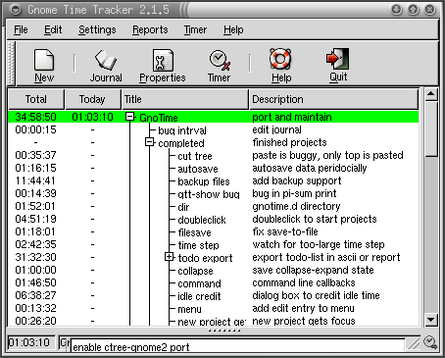
Task: Select the 'todo export' project title
Action: click(205, 258)
